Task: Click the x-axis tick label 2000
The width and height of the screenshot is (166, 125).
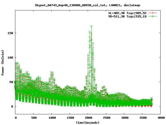Action: [x=88, y=118]
